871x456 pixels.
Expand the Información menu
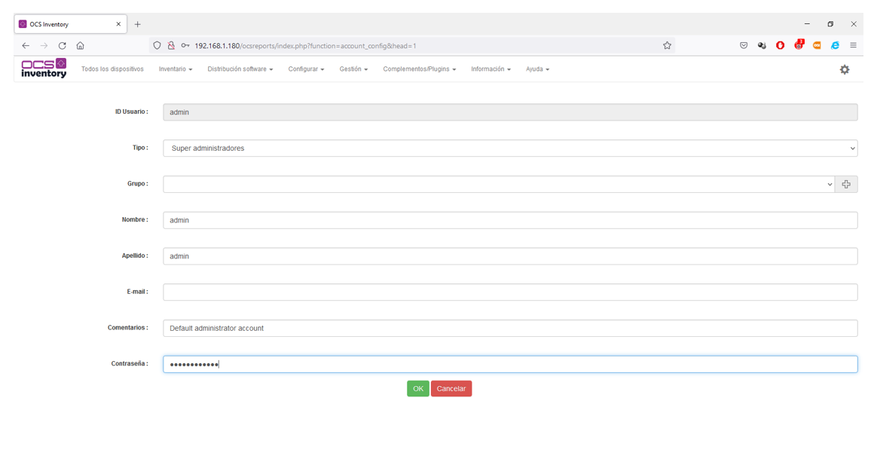(491, 69)
